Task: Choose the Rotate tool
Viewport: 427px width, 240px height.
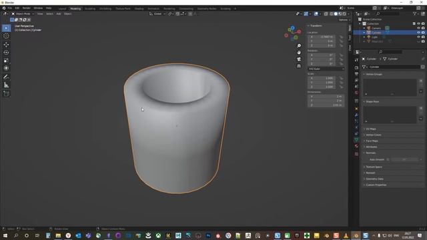Action: tap(6, 53)
